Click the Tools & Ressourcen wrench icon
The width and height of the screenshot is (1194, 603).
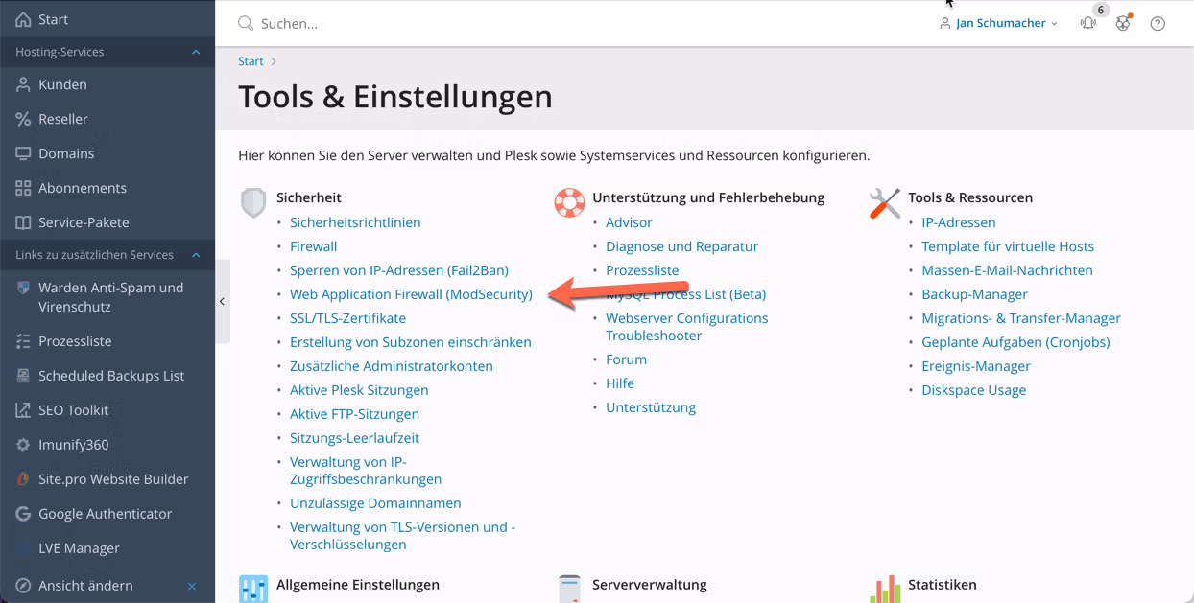[x=884, y=202]
